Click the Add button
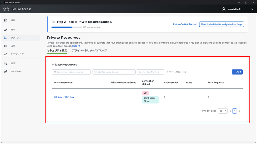This screenshot has height=144, width=257. pyautogui.click(x=237, y=72)
